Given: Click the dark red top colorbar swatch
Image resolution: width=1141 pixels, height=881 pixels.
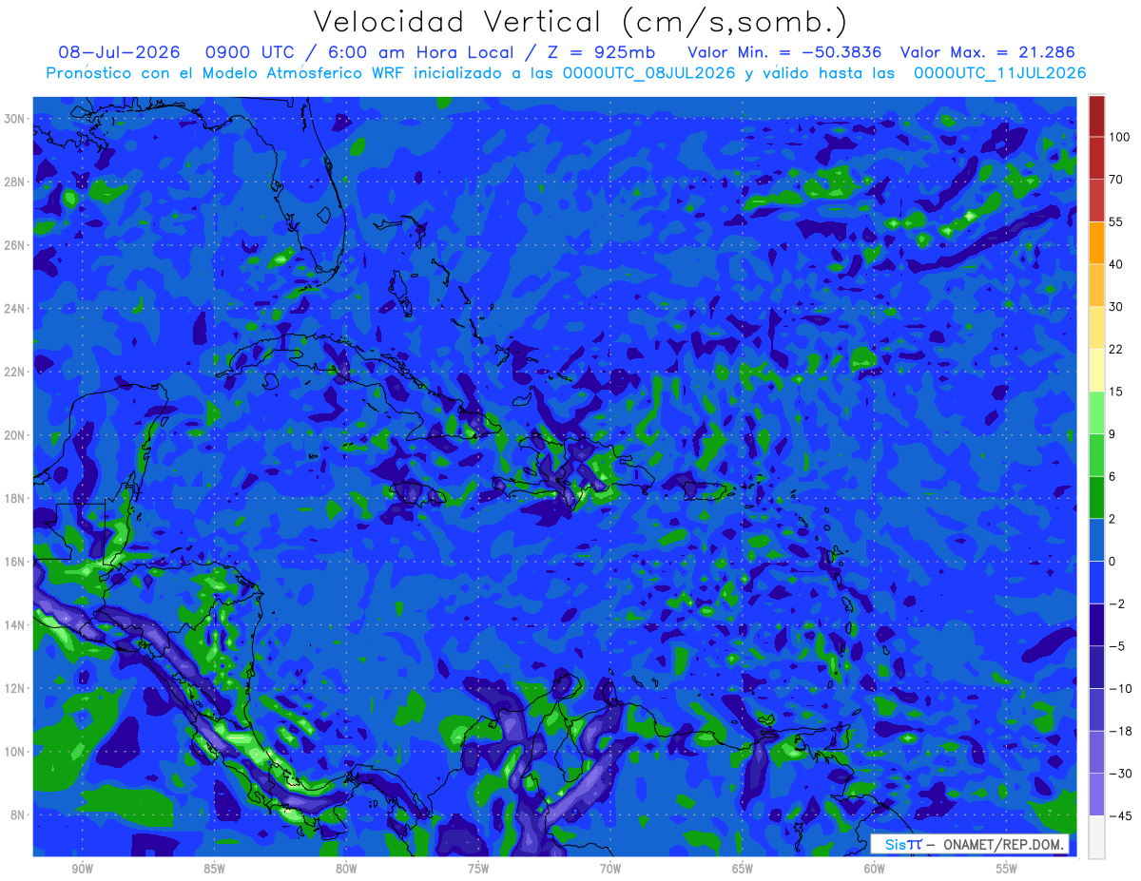Looking at the screenshot, I should [1096, 116].
